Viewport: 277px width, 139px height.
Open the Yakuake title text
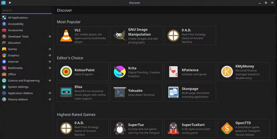[135, 90]
